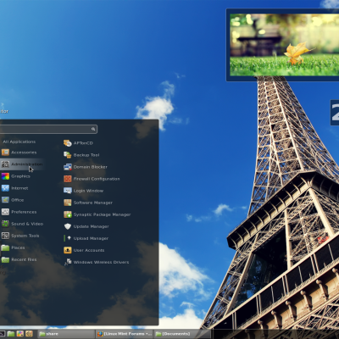Open the Internet category
Image resolution: width=339 pixels, height=339 pixels.
point(14,188)
